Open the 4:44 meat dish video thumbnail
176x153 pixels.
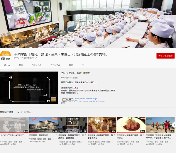pos(131,125)
